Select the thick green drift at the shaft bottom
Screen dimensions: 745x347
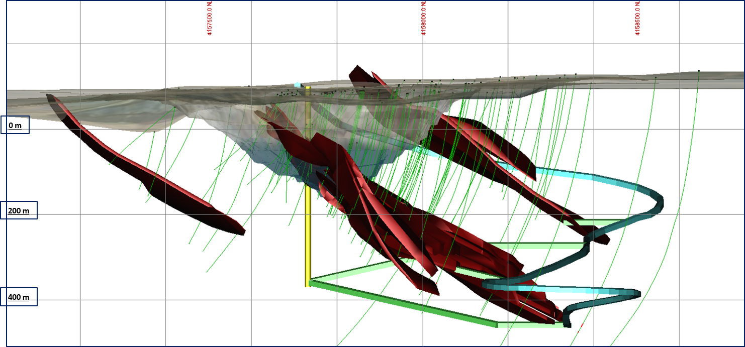(402, 305)
